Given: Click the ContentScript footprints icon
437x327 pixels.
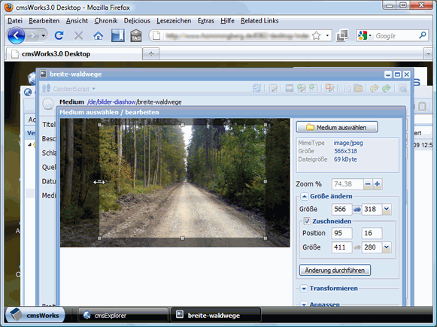Looking at the screenshot, I should (47, 89).
